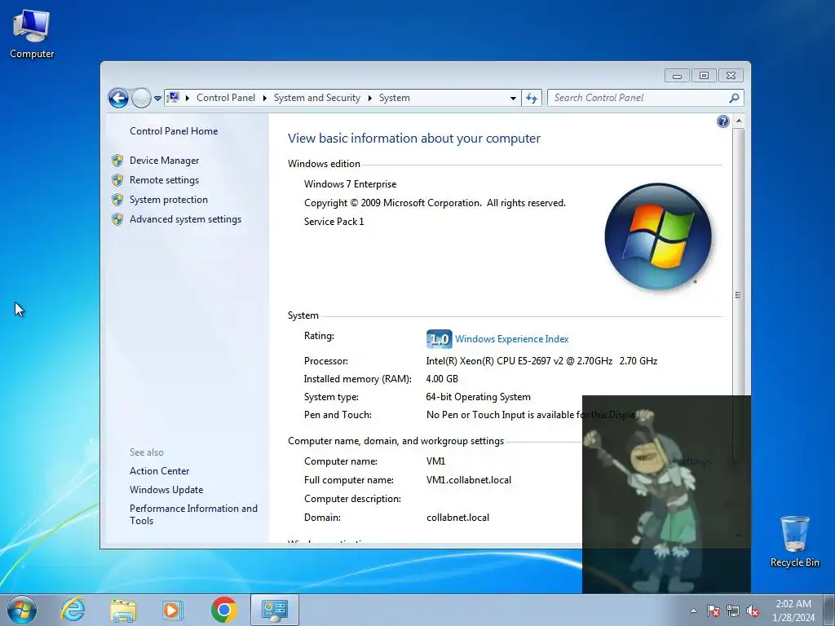Screen dimensions: 835x626
Task: Click the 64-bit Operating System value
Action: pos(478,397)
